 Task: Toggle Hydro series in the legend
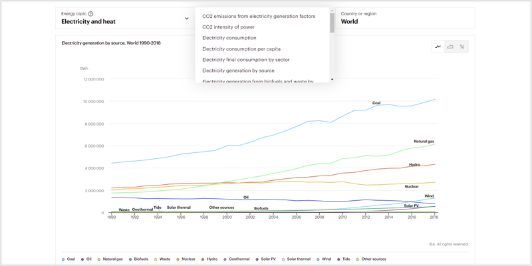[209, 259]
